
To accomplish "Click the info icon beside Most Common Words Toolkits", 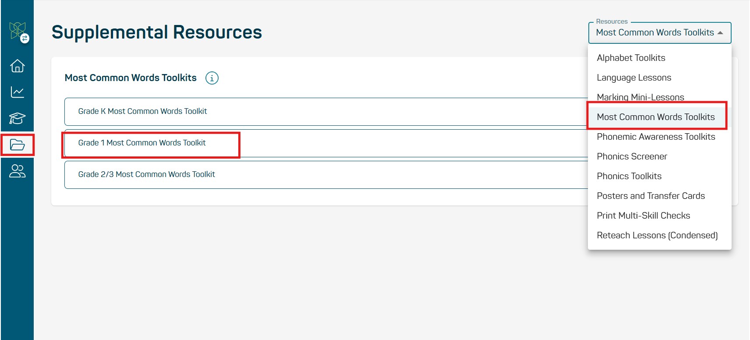I will 212,78.
